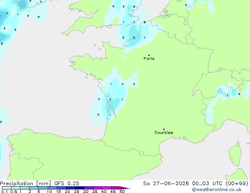Pick the legend swatch between 0.5 and 1

(x=16, y=188)
